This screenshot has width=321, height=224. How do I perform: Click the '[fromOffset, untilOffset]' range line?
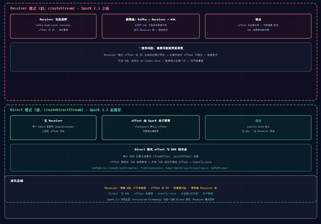tap(161, 156)
